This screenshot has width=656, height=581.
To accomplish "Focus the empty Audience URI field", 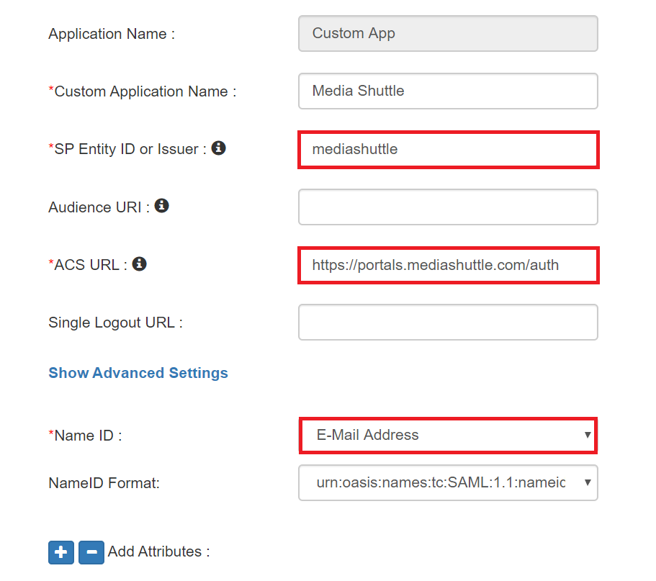I will tap(448, 207).
